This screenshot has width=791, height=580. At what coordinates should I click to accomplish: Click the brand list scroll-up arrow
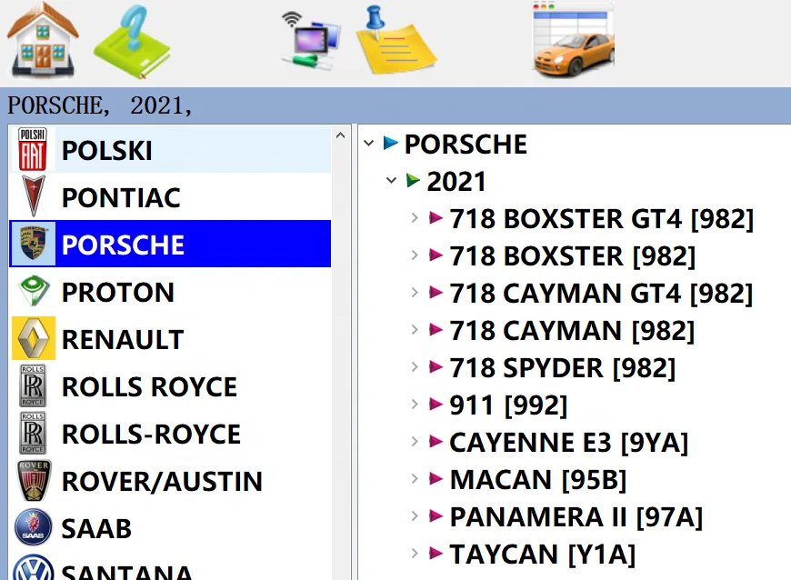click(x=341, y=135)
